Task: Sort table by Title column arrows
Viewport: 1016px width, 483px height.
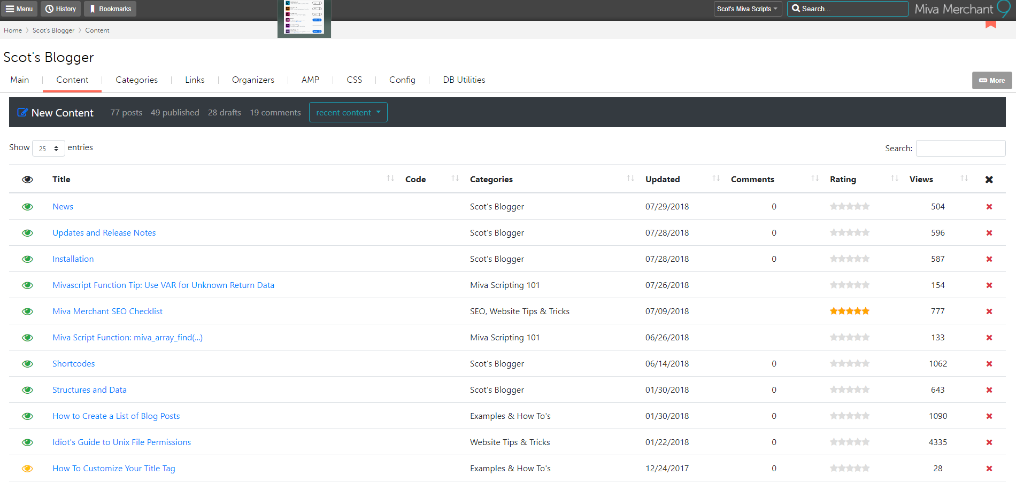Action: 390,179
